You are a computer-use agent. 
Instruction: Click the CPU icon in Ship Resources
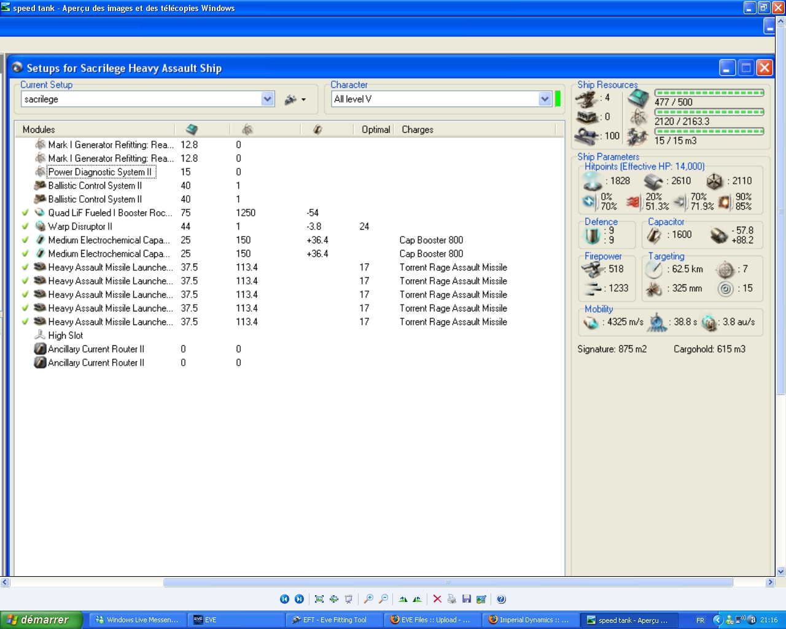click(639, 98)
